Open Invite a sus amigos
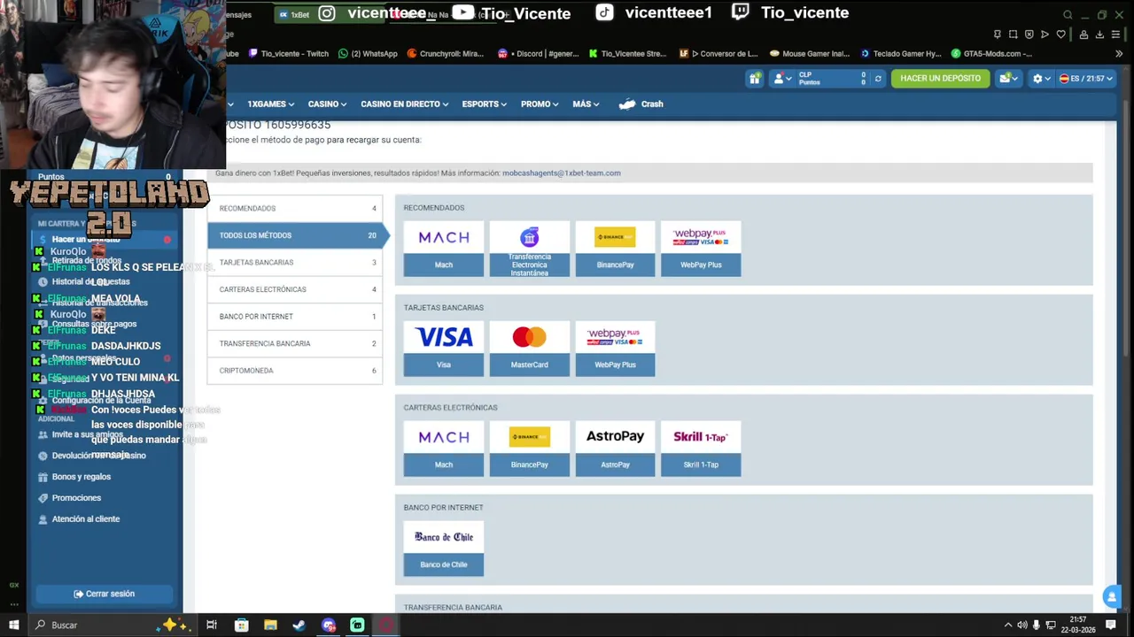The height and width of the screenshot is (637, 1134). tap(87, 434)
